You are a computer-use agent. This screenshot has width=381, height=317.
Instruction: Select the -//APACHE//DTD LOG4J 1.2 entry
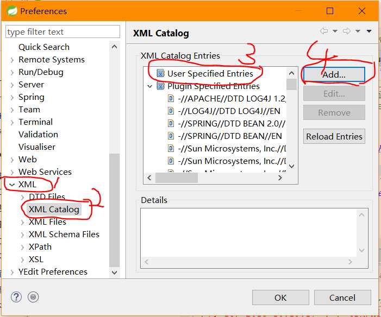point(232,98)
